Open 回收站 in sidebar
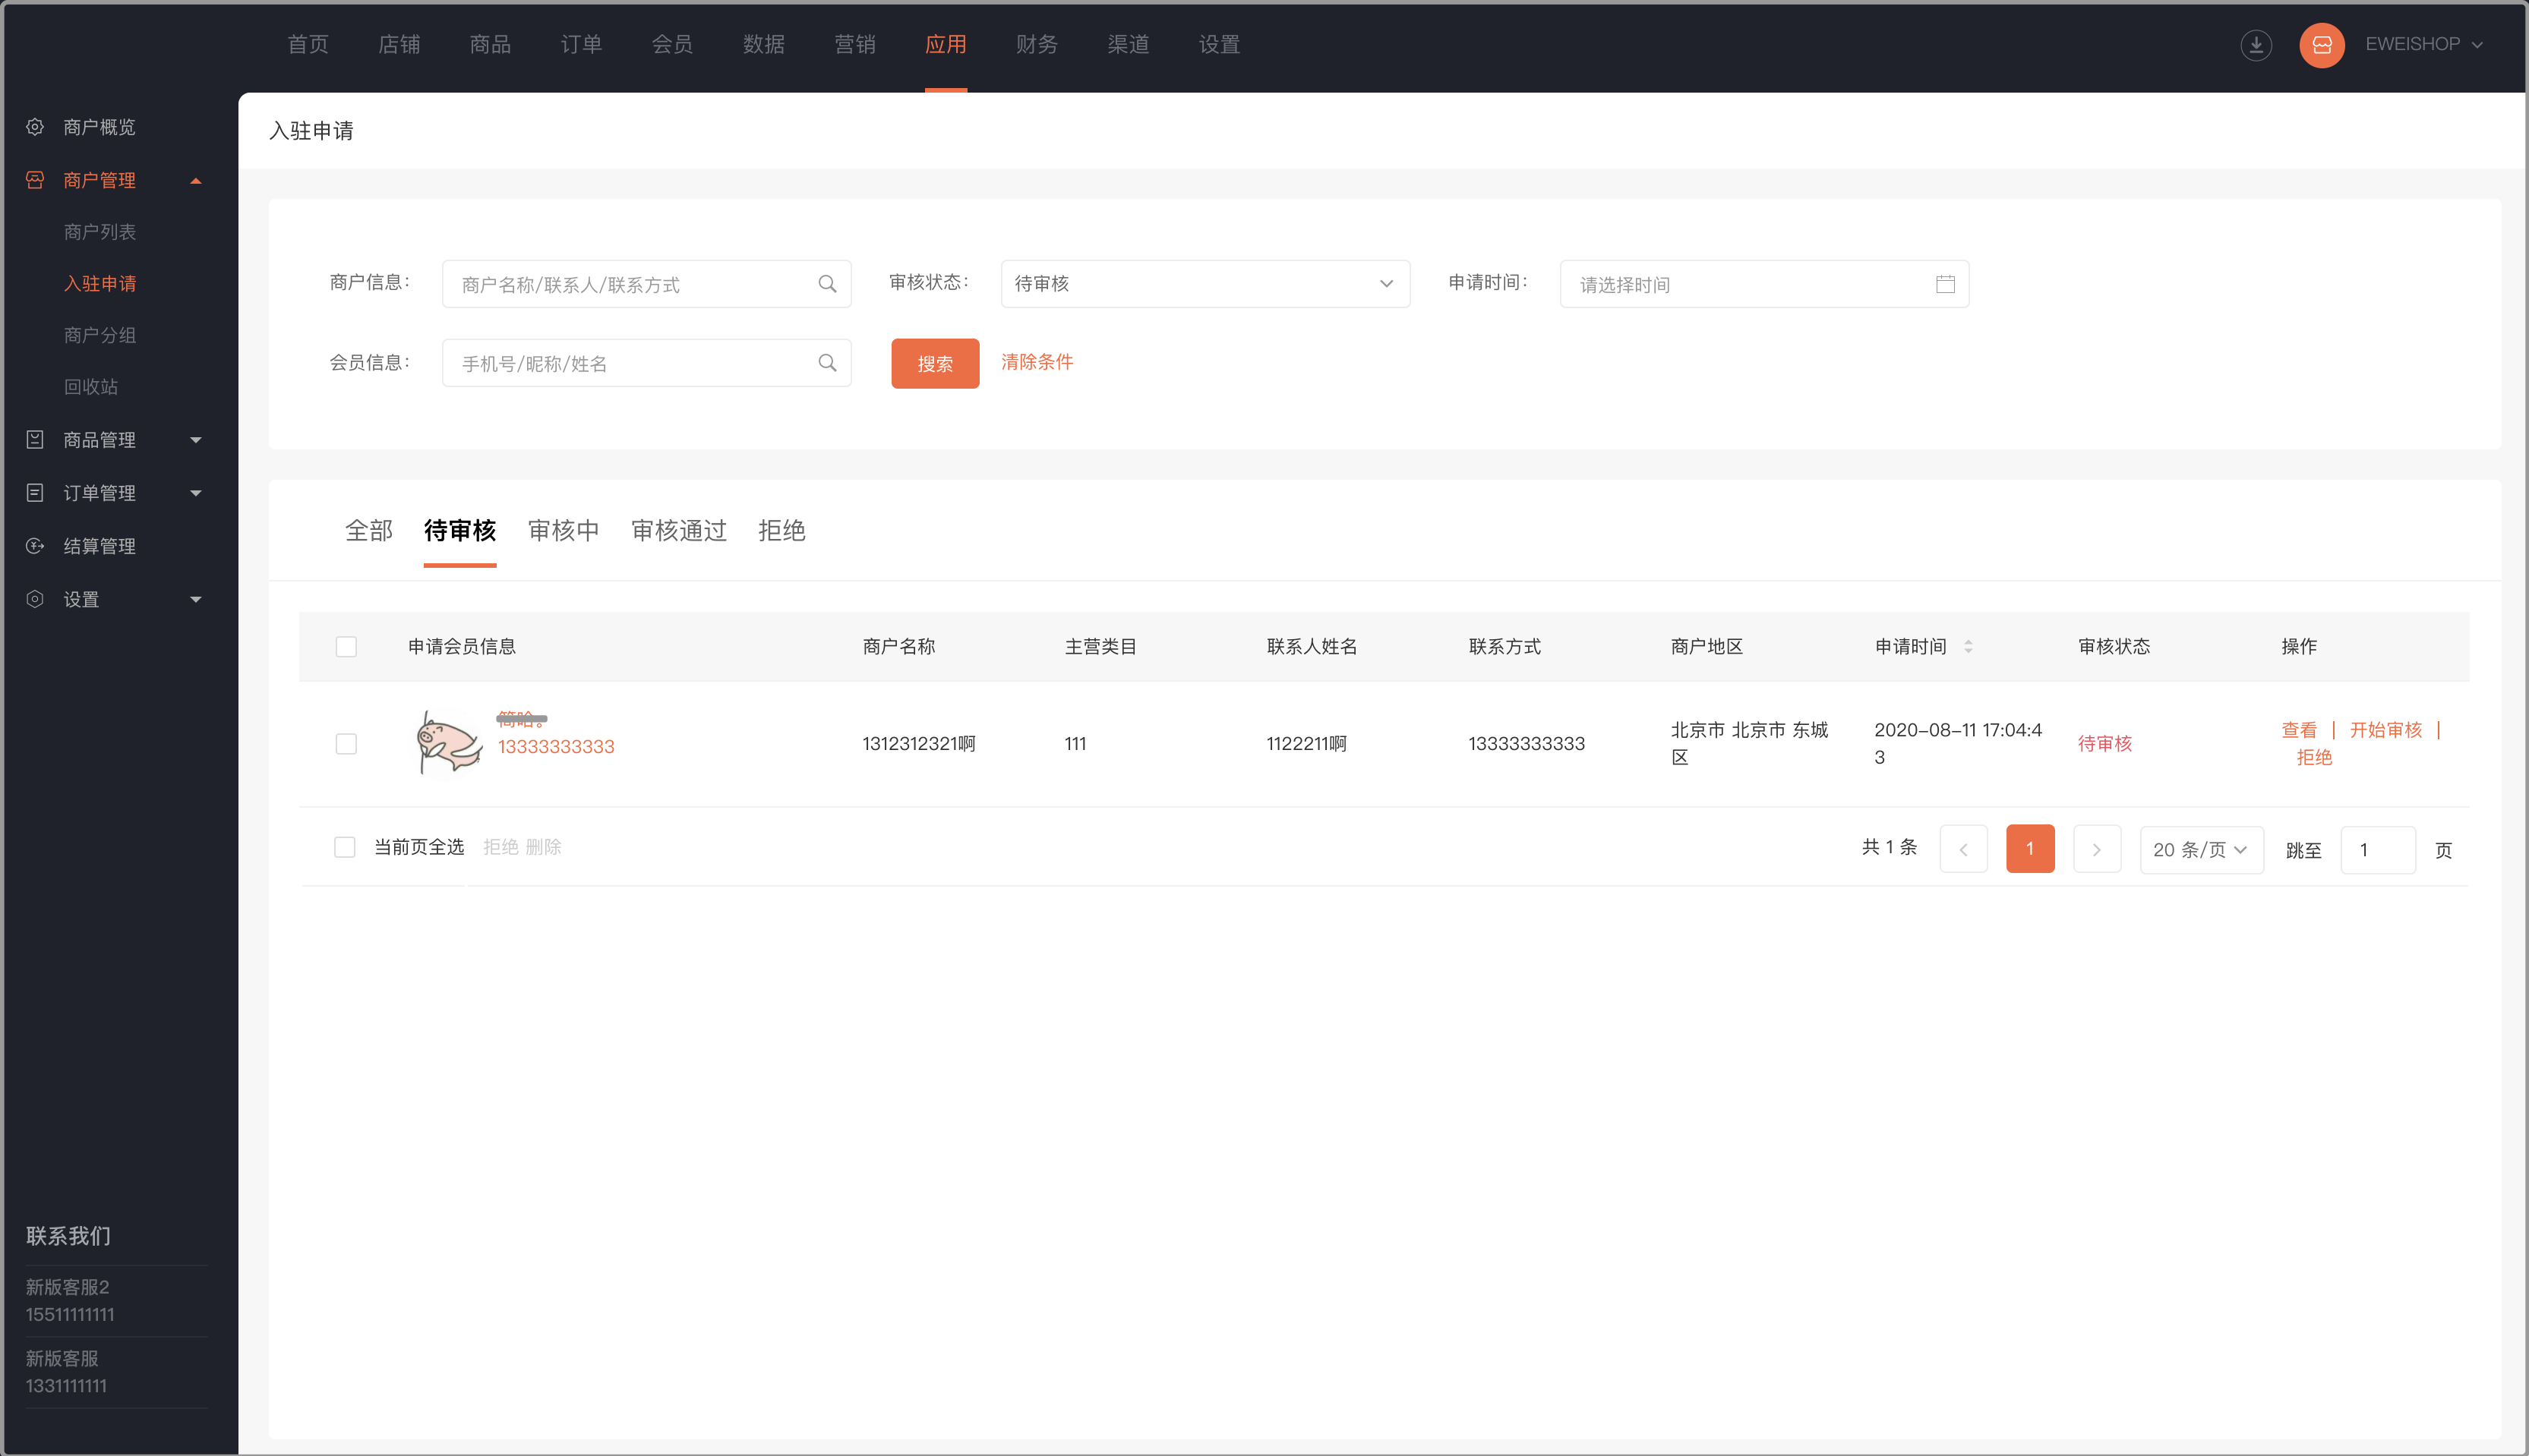 click(90, 386)
